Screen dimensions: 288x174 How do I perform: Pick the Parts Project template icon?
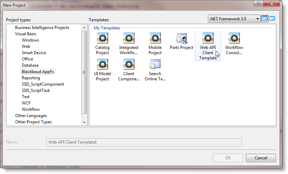(x=181, y=39)
